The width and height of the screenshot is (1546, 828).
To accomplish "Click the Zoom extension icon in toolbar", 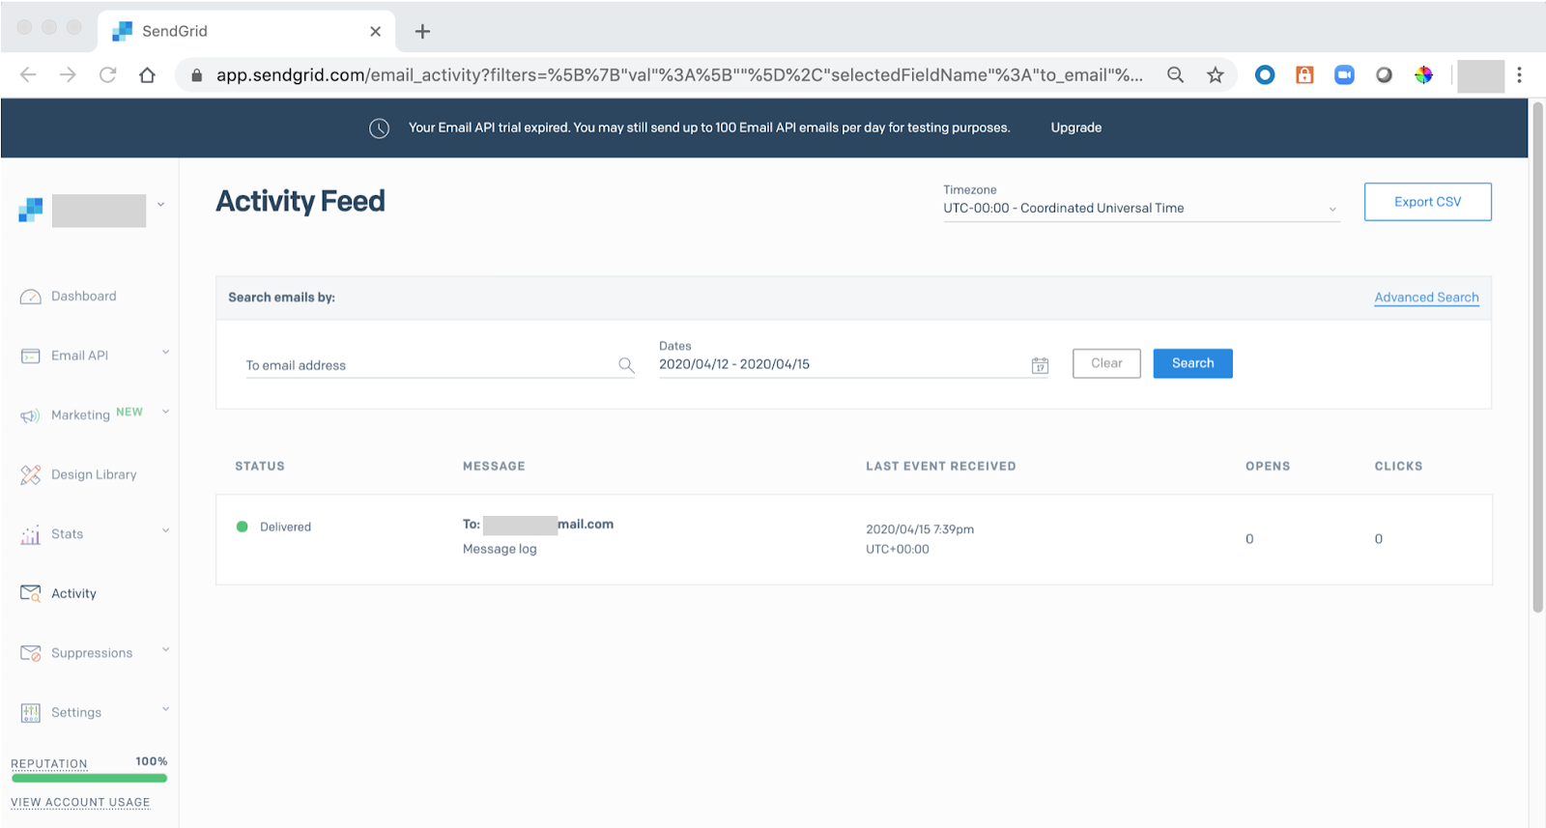I will click(1344, 75).
